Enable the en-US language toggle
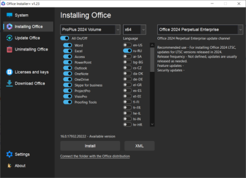The image size is (246, 178). [x=127, y=45]
